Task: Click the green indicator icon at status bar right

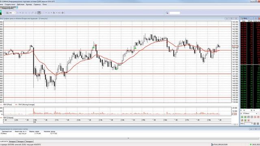Action: (251, 144)
